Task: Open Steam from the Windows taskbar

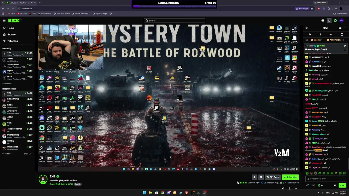Action: 180,193
